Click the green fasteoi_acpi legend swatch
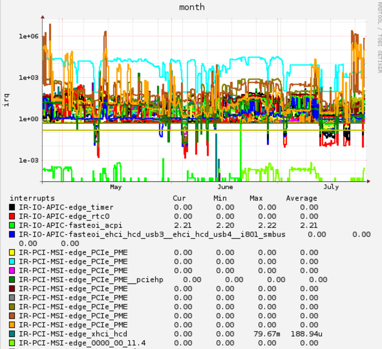 click(12, 225)
